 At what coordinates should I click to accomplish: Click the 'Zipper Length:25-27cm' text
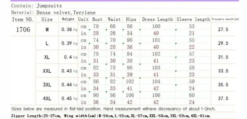click(x=36, y=116)
